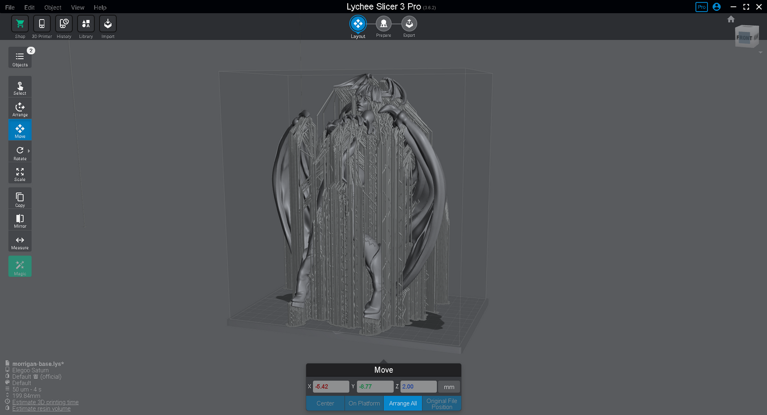
Task: Click Original File Position button
Action: pos(442,403)
